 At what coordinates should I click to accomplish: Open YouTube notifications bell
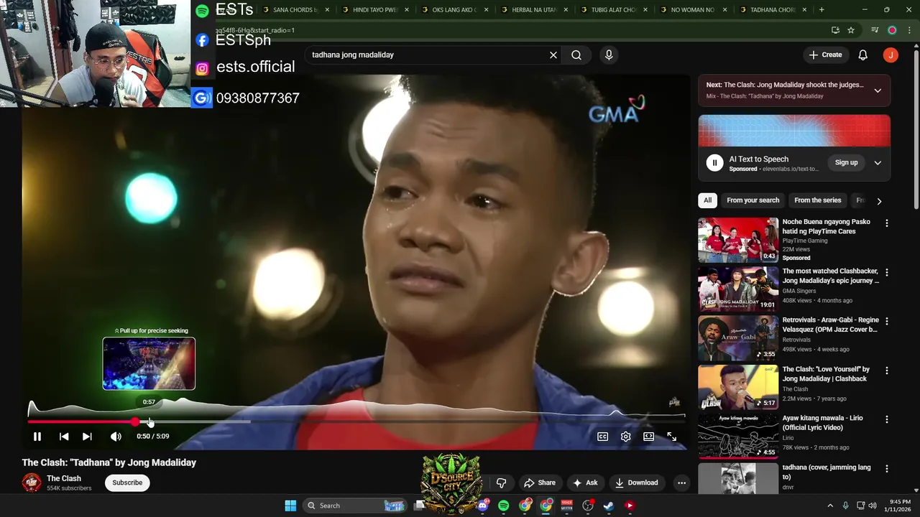pyautogui.click(x=863, y=55)
